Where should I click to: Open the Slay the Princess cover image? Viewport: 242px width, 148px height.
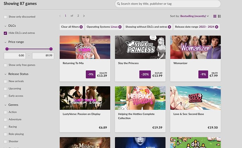pyautogui.click(x=140, y=47)
